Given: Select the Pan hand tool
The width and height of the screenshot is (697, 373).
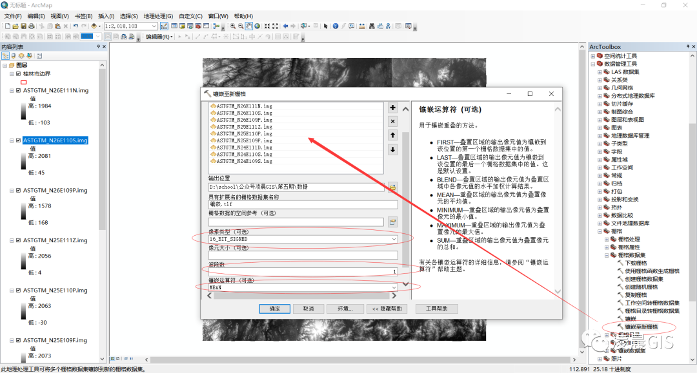Looking at the screenshot, I should pos(249,26).
